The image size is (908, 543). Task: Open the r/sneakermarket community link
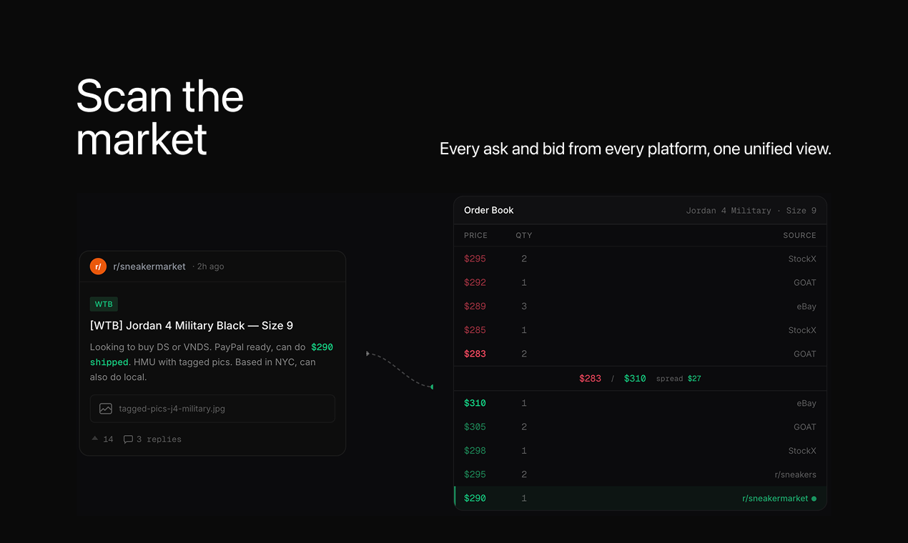coord(149,266)
